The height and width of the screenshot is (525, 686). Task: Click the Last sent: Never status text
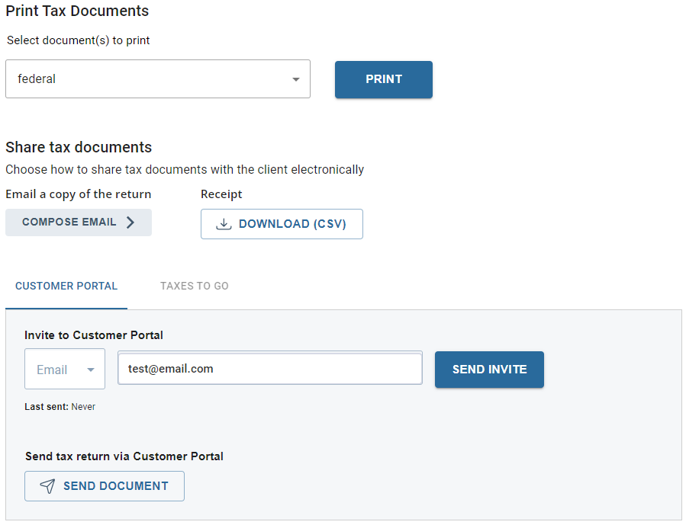[x=60, y=407]
